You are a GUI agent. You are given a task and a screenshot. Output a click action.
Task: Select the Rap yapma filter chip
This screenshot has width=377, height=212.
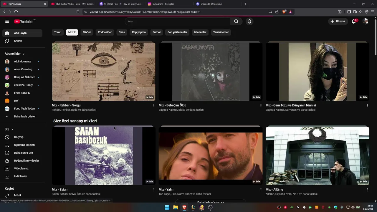pos(139,32)
